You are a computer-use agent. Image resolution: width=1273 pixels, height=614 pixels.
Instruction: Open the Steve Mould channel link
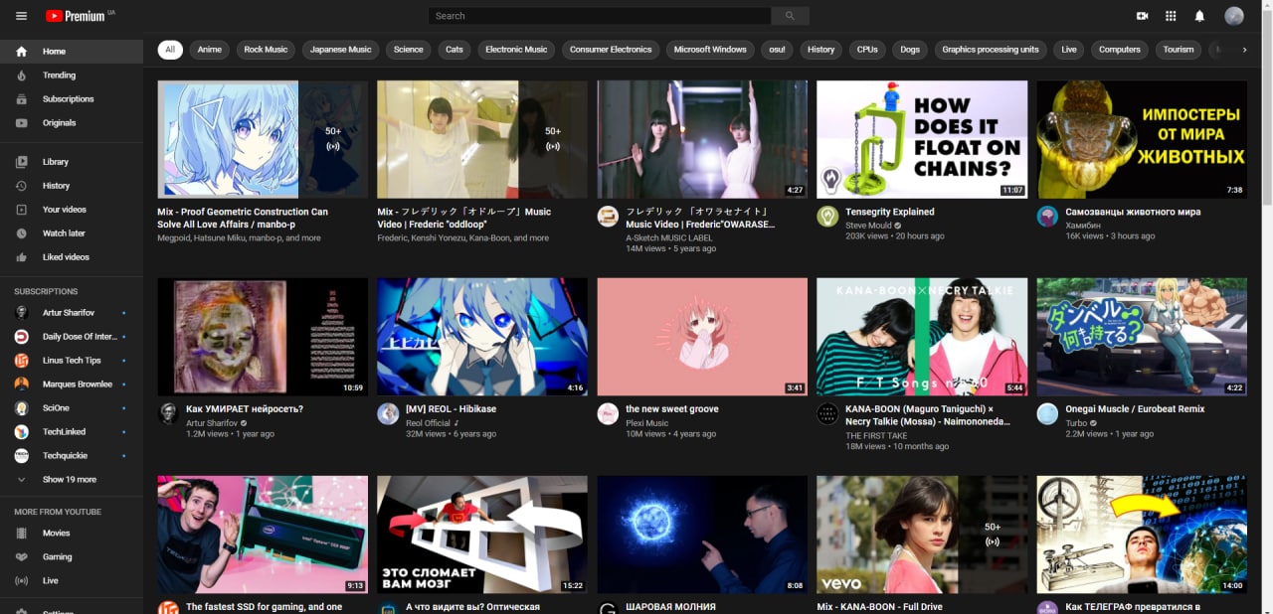point(870,226)
